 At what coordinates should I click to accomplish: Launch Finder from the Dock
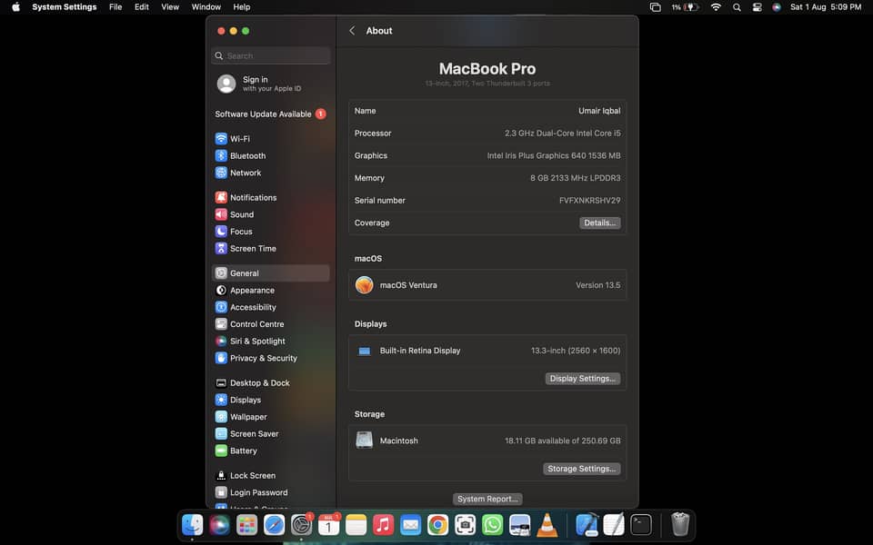click(x=192, y=524)
